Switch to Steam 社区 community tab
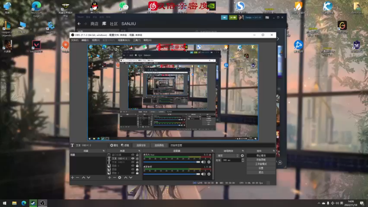Screen dimensions: 368x207 pyautogui.click(x=114, y=24)
